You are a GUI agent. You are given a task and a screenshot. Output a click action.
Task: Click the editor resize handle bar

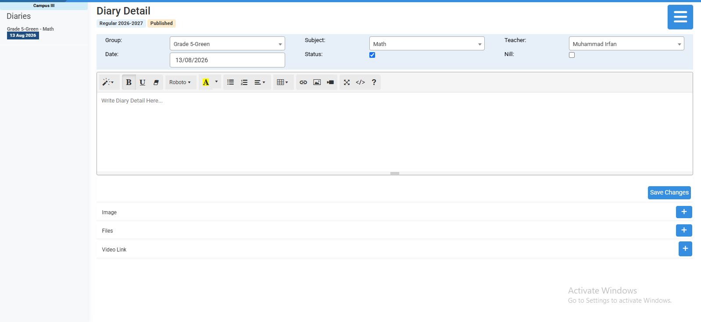tap(395, 173)
